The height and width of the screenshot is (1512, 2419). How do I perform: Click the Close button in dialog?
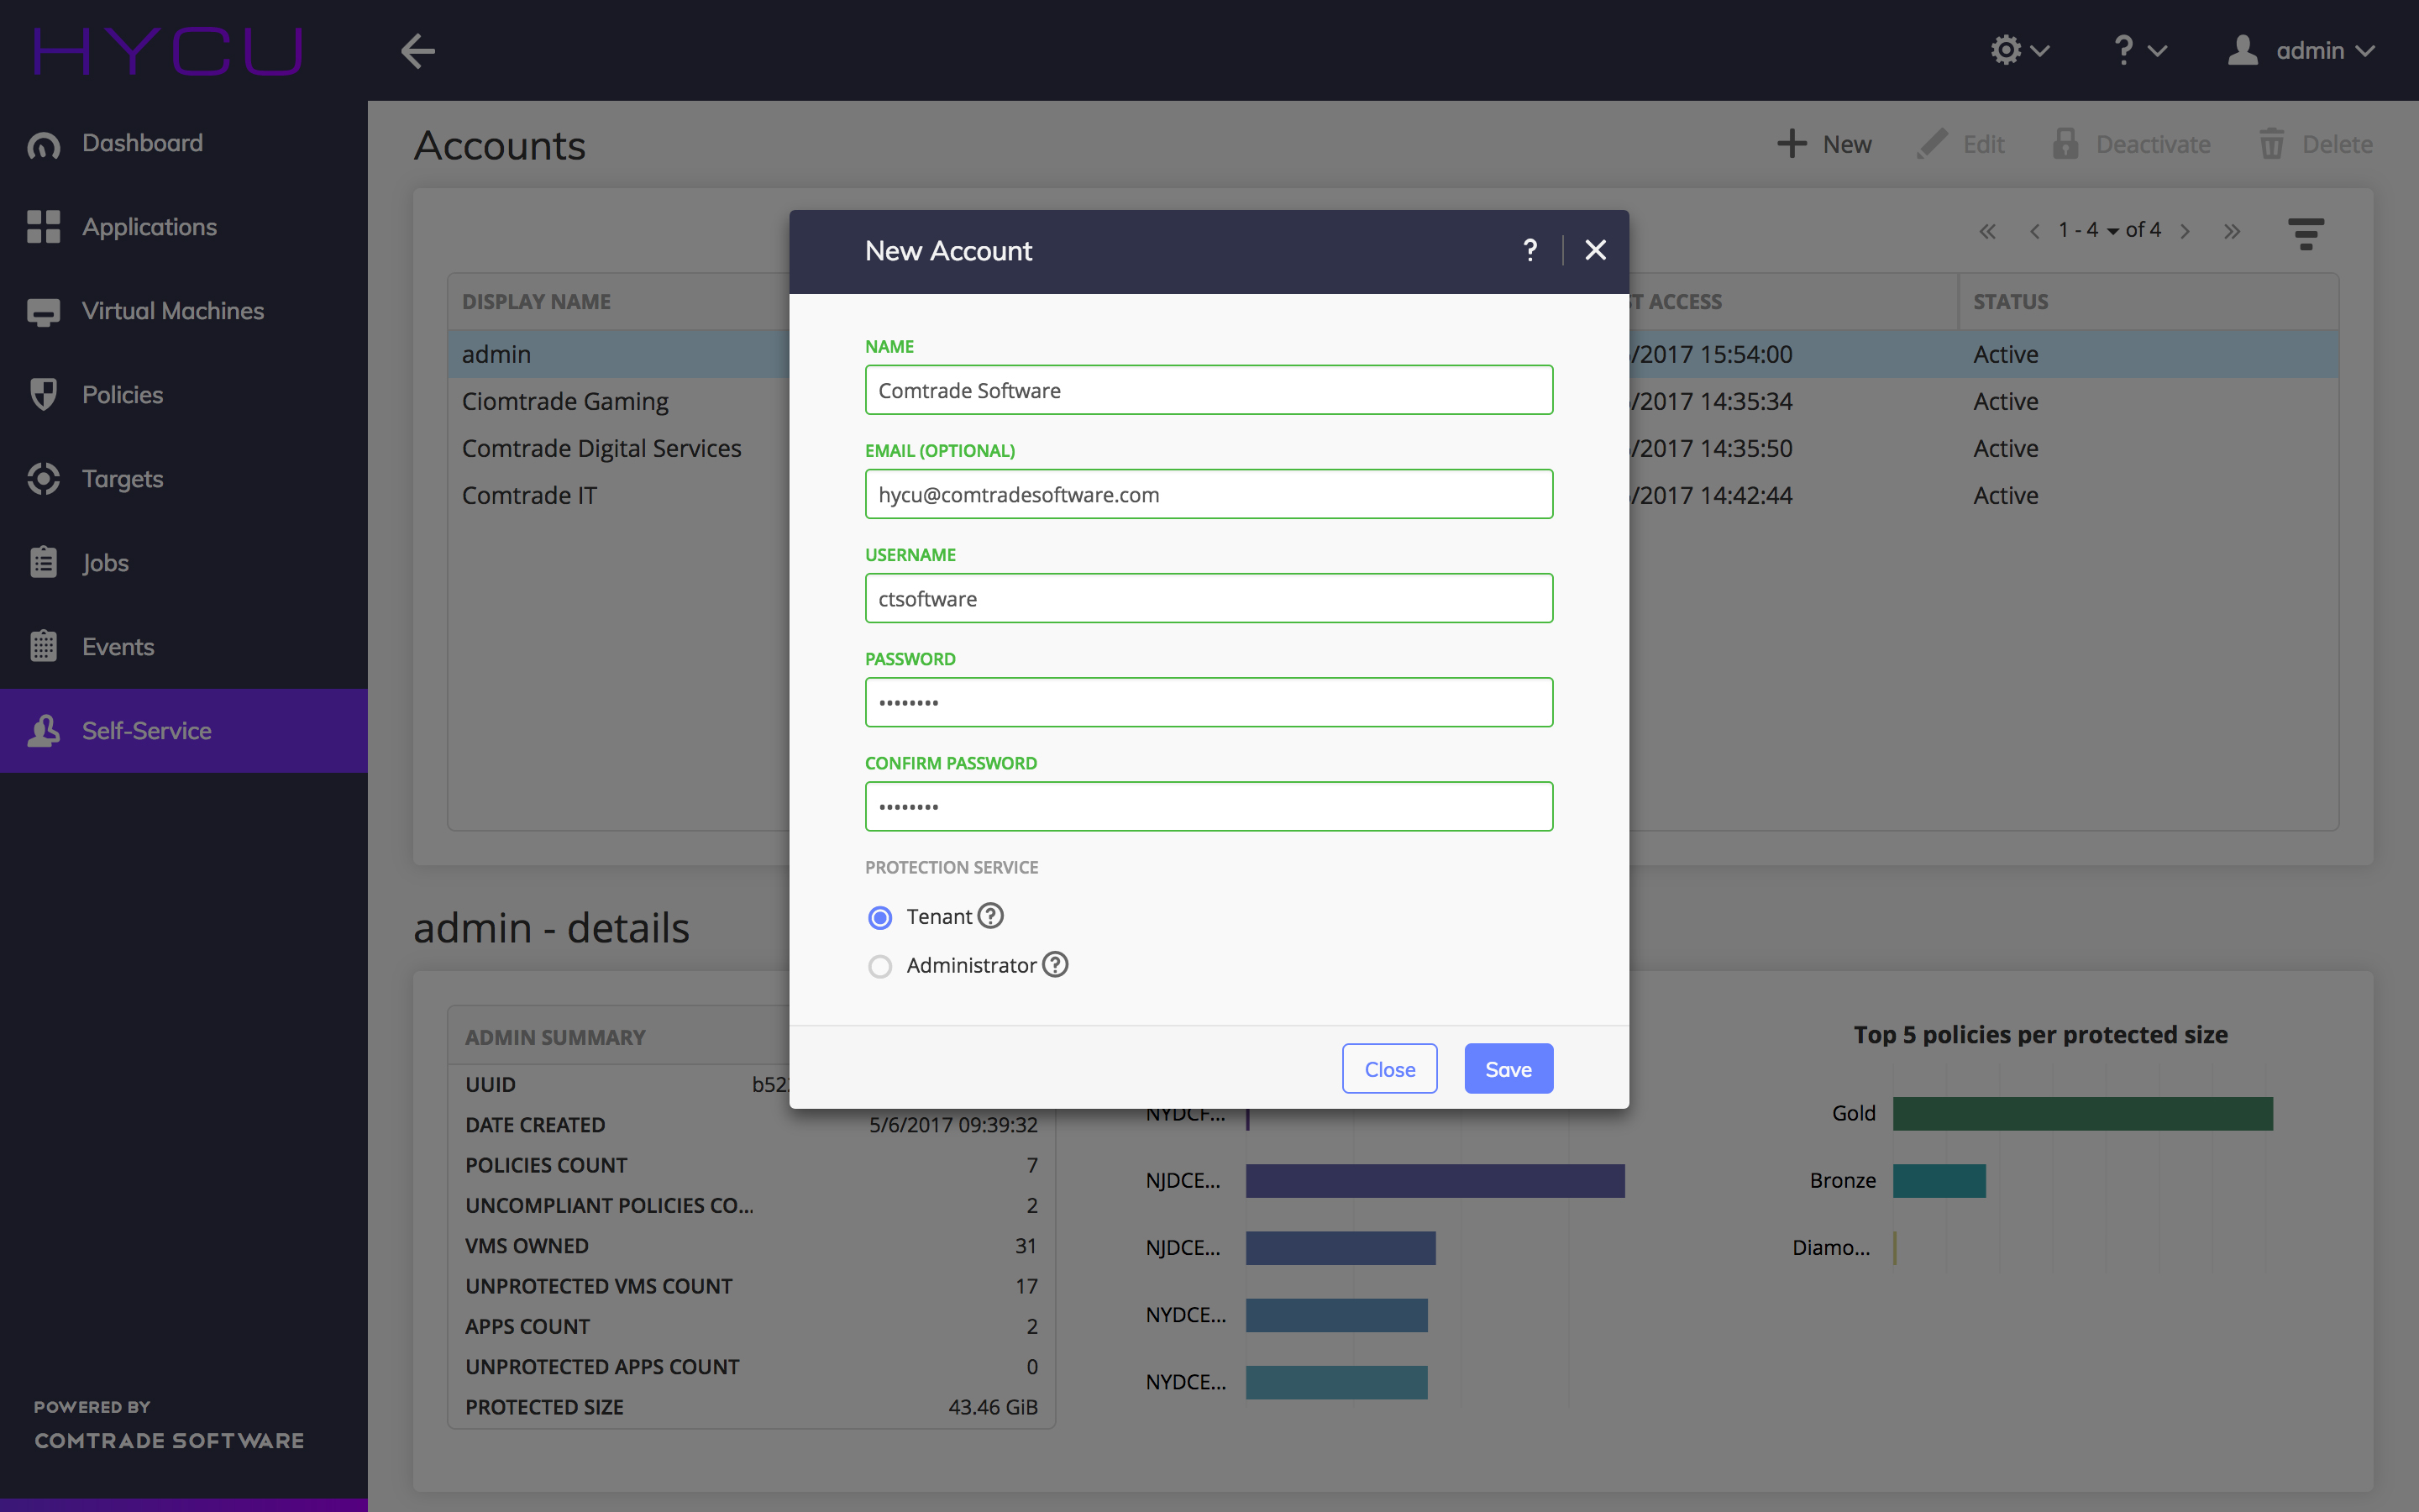tap(1389, 1069)
